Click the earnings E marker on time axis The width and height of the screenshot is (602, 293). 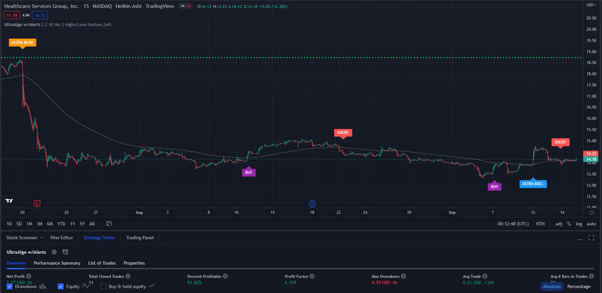click(37, 203)
